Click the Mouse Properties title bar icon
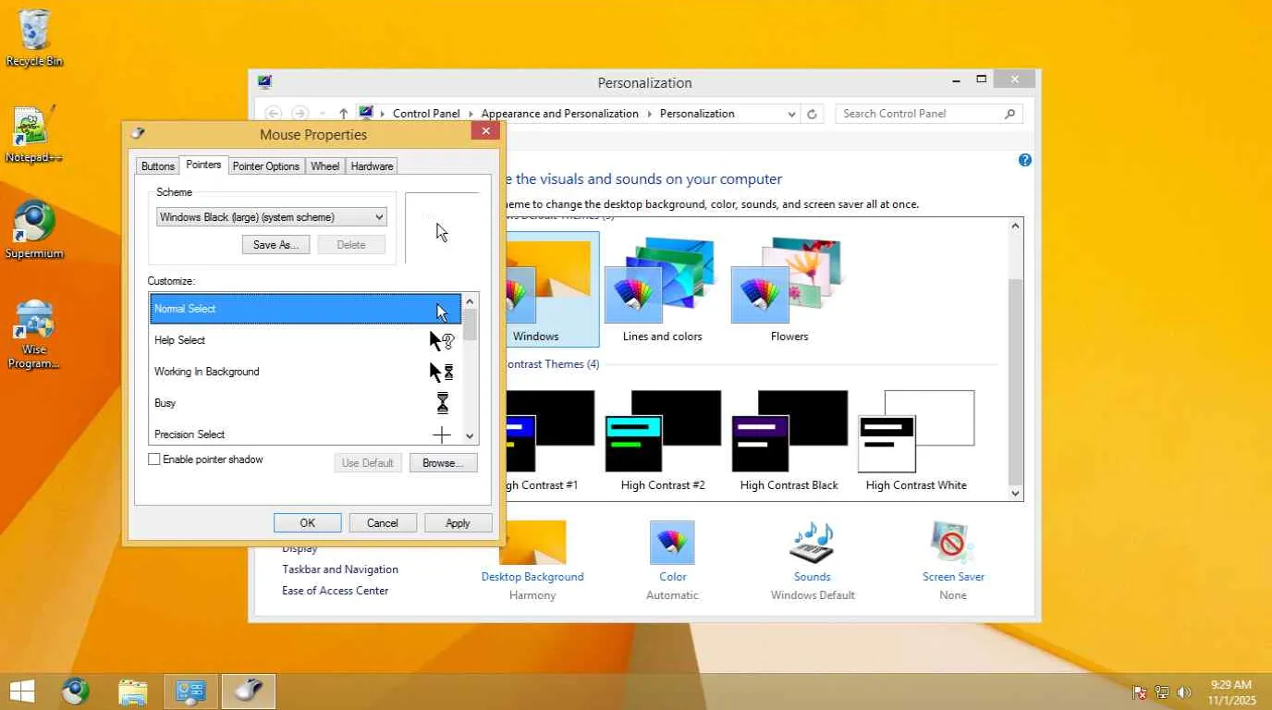Image resolution: width=1272 pixels, height=710 pixels. coord(139,134)
